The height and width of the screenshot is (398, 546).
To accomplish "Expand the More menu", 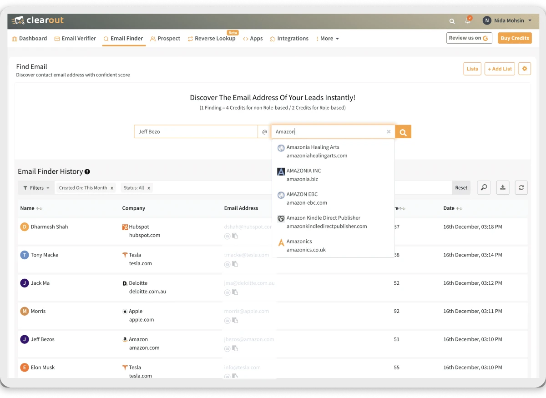I will coord(328,39).
